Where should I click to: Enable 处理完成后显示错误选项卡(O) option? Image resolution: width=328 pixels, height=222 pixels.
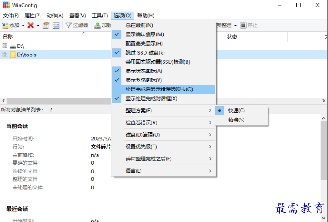164,89
